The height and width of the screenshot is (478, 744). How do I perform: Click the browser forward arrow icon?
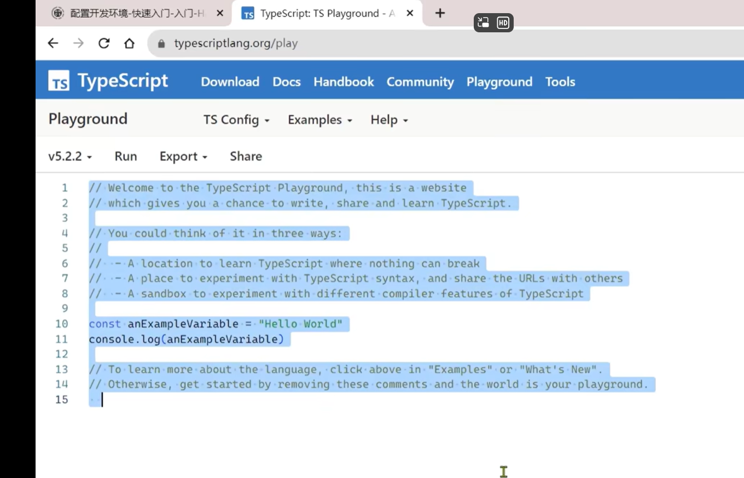[79, 43]
